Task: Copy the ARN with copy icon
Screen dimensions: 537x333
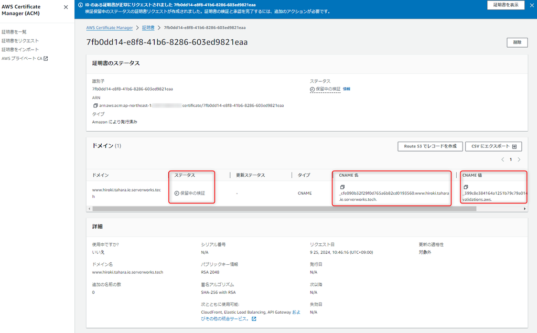Action: pos(95,105)
